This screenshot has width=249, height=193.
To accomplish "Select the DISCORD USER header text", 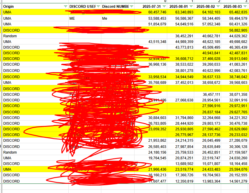I will point(83,7).
